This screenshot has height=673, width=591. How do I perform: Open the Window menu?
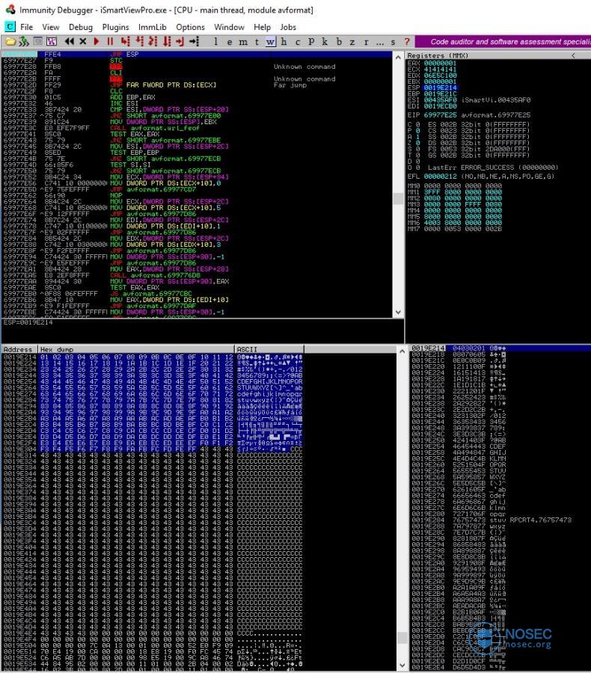[229, 27]
